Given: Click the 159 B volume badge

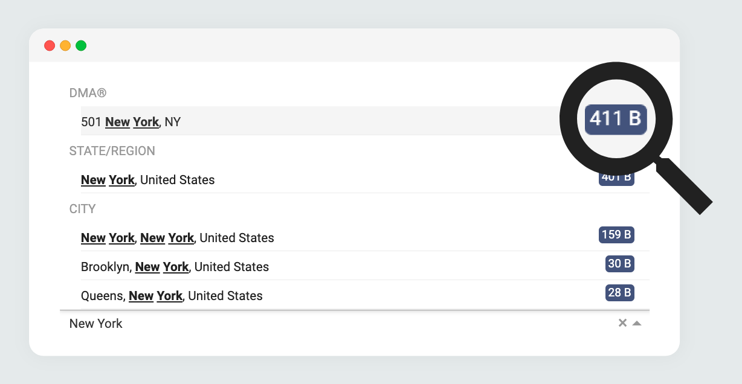Looking at the screenshot, I should [x=616, y=235].
